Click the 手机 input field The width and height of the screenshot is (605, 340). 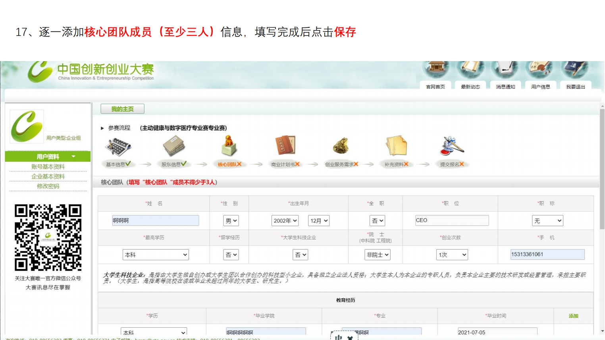(x=547, y=254)
